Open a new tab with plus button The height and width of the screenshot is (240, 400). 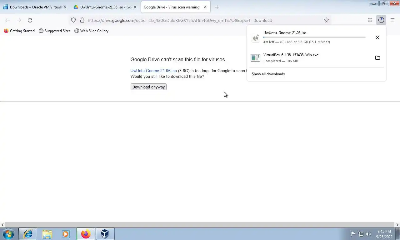[x=217, y=7]
